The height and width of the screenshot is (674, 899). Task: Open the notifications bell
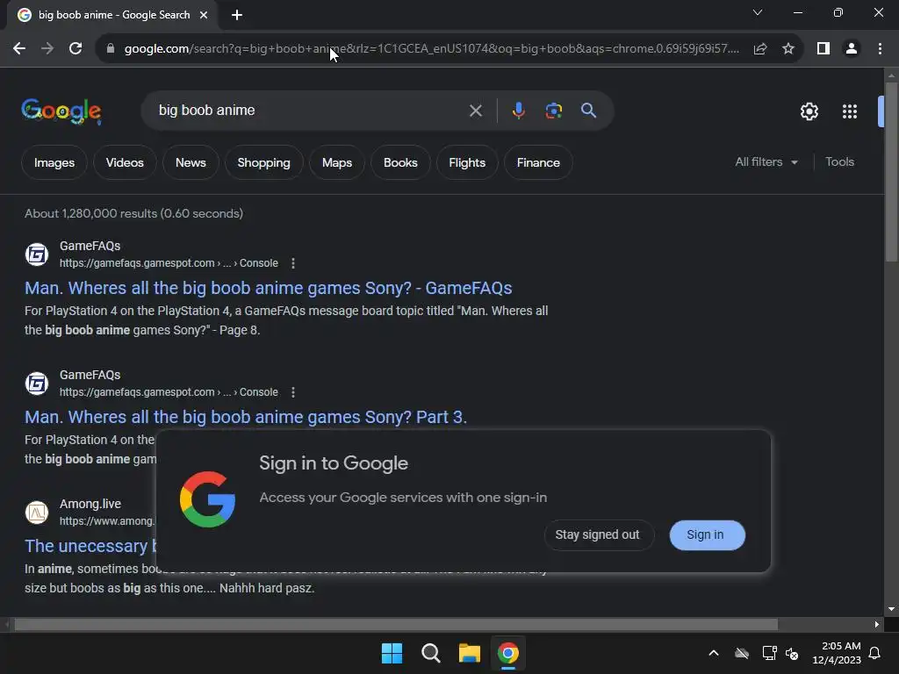tap(875, 653)
